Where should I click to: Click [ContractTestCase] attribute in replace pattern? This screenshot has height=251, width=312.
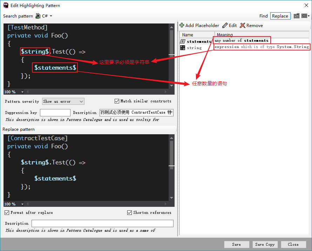click(38, 138)
